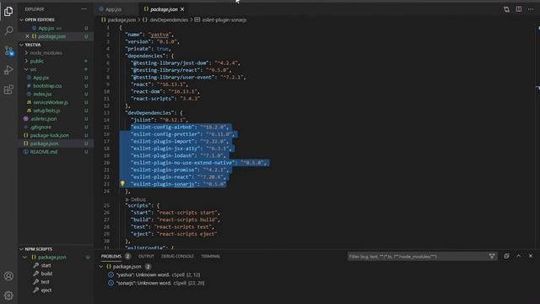
Task: Open the Run and Debug view
Action: pyautogui.click(x=8, y=70)
